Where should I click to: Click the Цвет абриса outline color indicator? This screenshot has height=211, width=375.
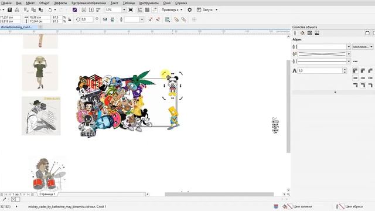coord(349,206)
